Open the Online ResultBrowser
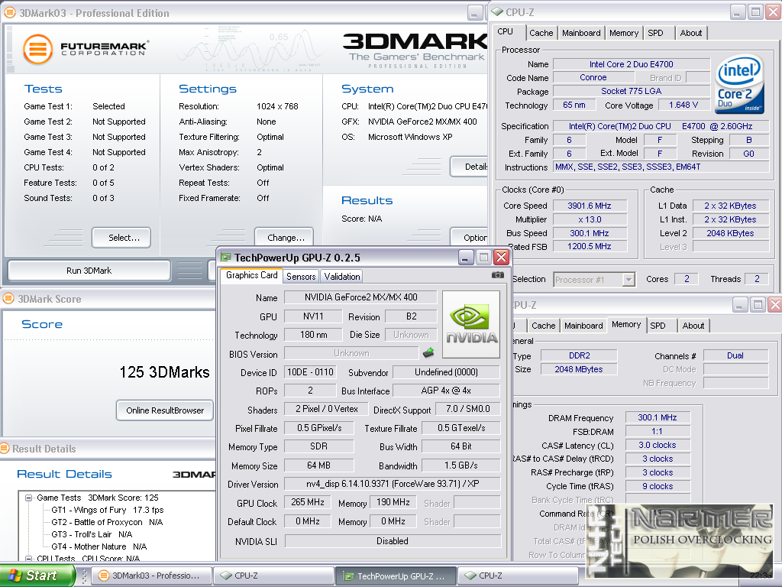782x587 pixels. [165, 410]
